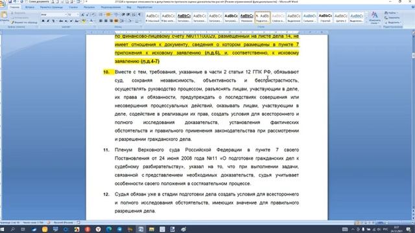Open the notification center icon
This screenshot has height=233, width=415.
(x=409, y=229)
